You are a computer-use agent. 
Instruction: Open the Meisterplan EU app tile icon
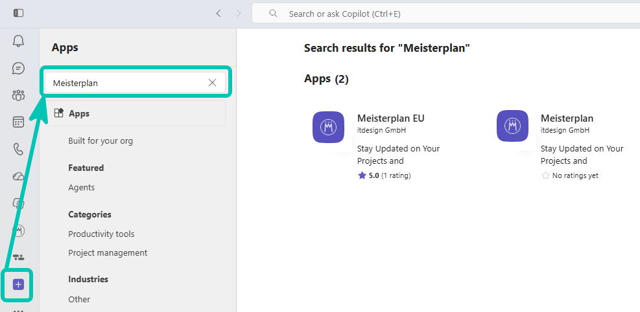pos(329,127)
